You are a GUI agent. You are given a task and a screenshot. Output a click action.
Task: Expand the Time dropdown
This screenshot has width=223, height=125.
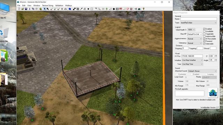click(192, 64)
